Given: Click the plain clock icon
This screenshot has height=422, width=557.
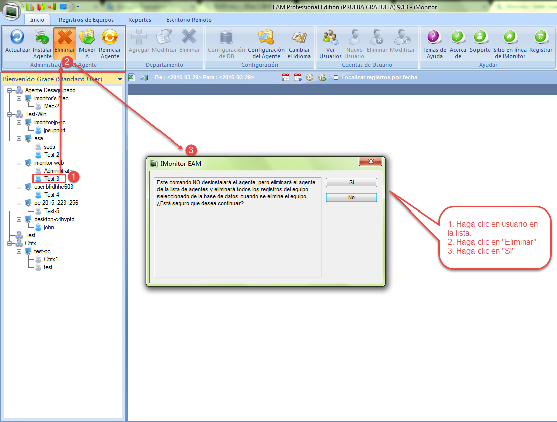Looking at the screenshot, I should [310, 77].
